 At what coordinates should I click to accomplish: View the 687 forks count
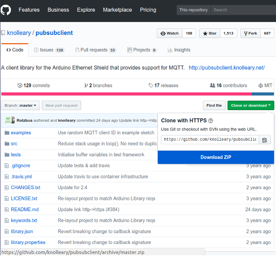(x=267, y=33)
